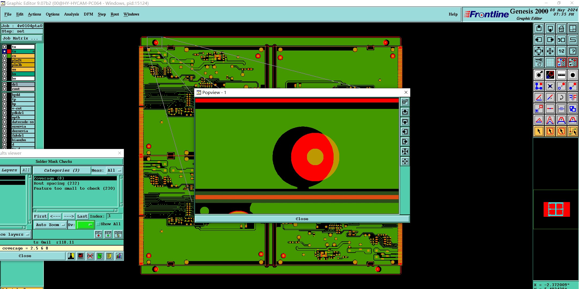Select the ruler measurement tool icon

561,75
